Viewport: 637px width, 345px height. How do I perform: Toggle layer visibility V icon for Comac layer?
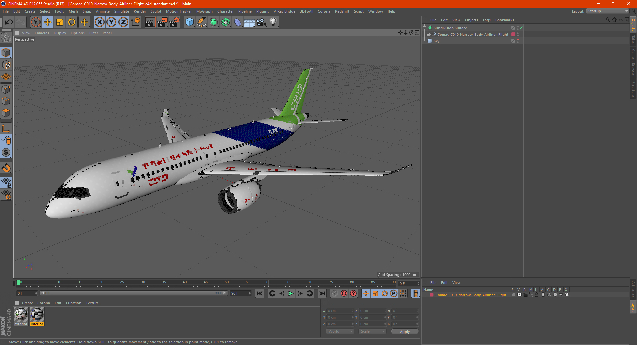tap(519, 295)
